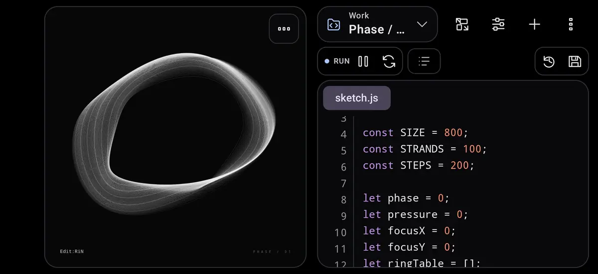Add a new item with the plus icon
598x274 pixels.
pyautogui.click(x=534, y=24)
